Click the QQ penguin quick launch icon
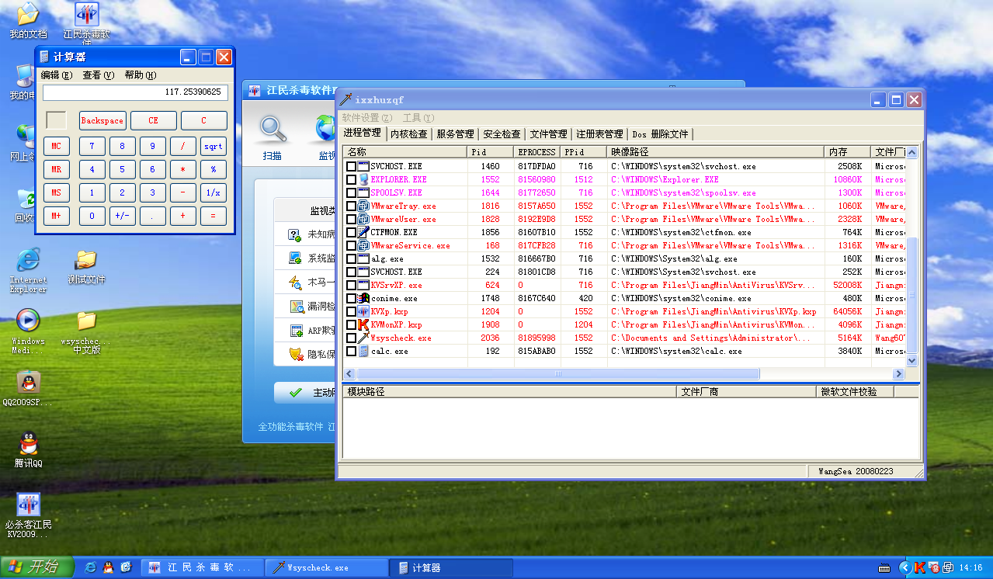 pos(108,567)
